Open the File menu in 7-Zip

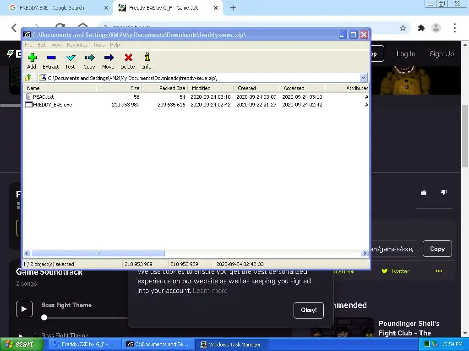click(x=28, y=45)
